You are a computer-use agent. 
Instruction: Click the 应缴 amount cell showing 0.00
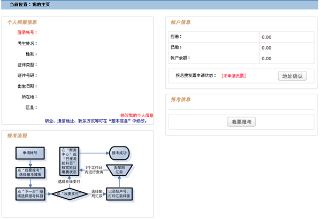click(x=287, y=37)
